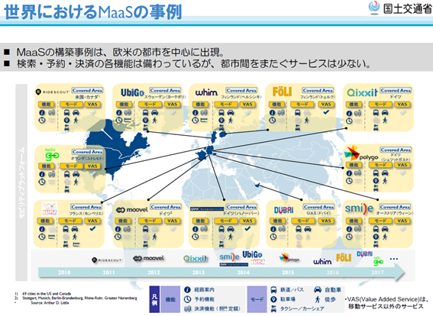Screen dimensions: 433x316
Task: Click the VAS checkmark in Hannover card
Action: click(x=247, y=228)
